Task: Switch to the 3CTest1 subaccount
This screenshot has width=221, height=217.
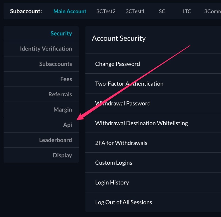Action: click(135, 11)
